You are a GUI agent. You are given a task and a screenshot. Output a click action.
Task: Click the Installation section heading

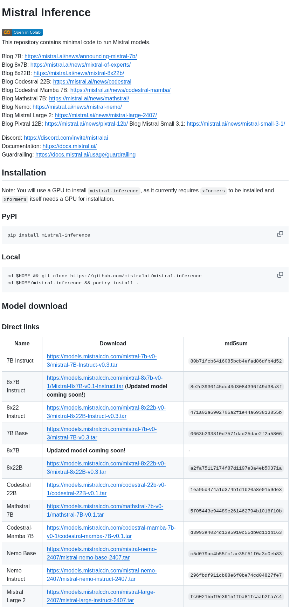click(x=24, y=173)
